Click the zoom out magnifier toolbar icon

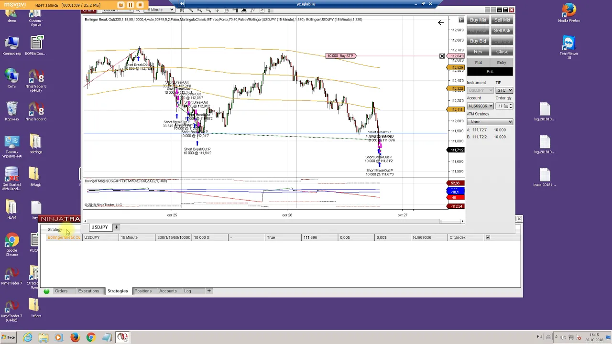pos(208,10)
